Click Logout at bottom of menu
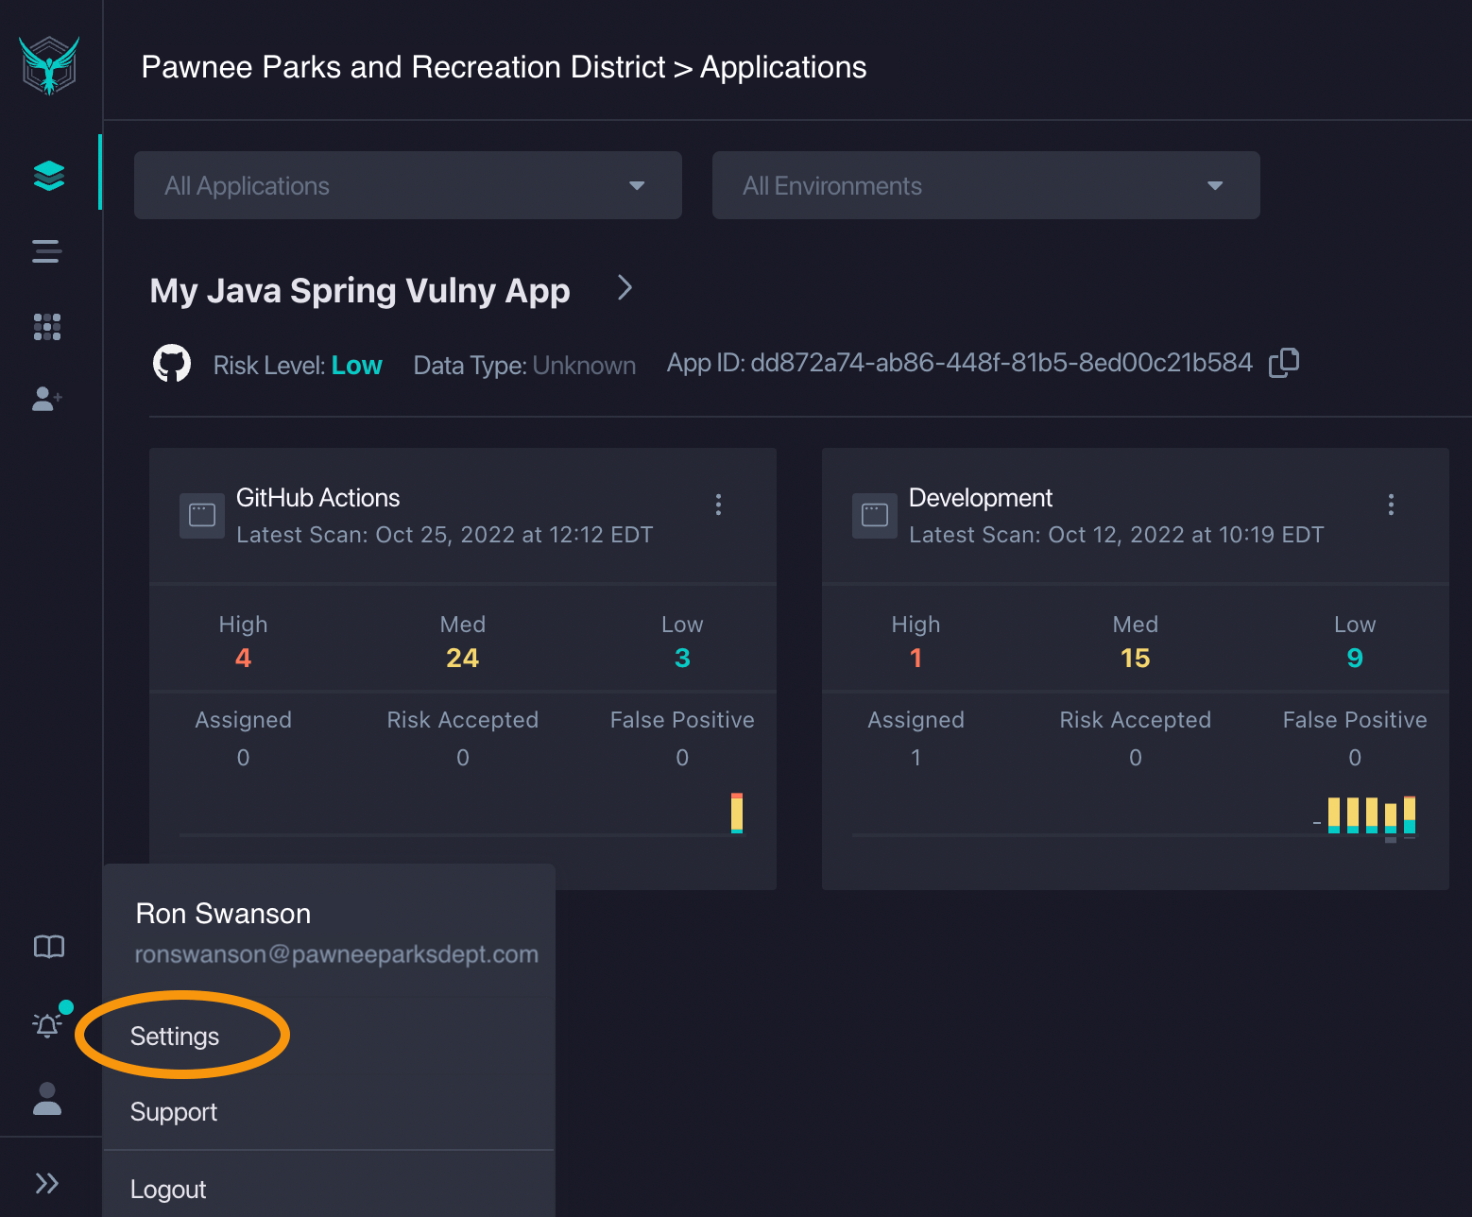The image size is (1472, 1217). pyautogui.click(x=168, y=1189)
